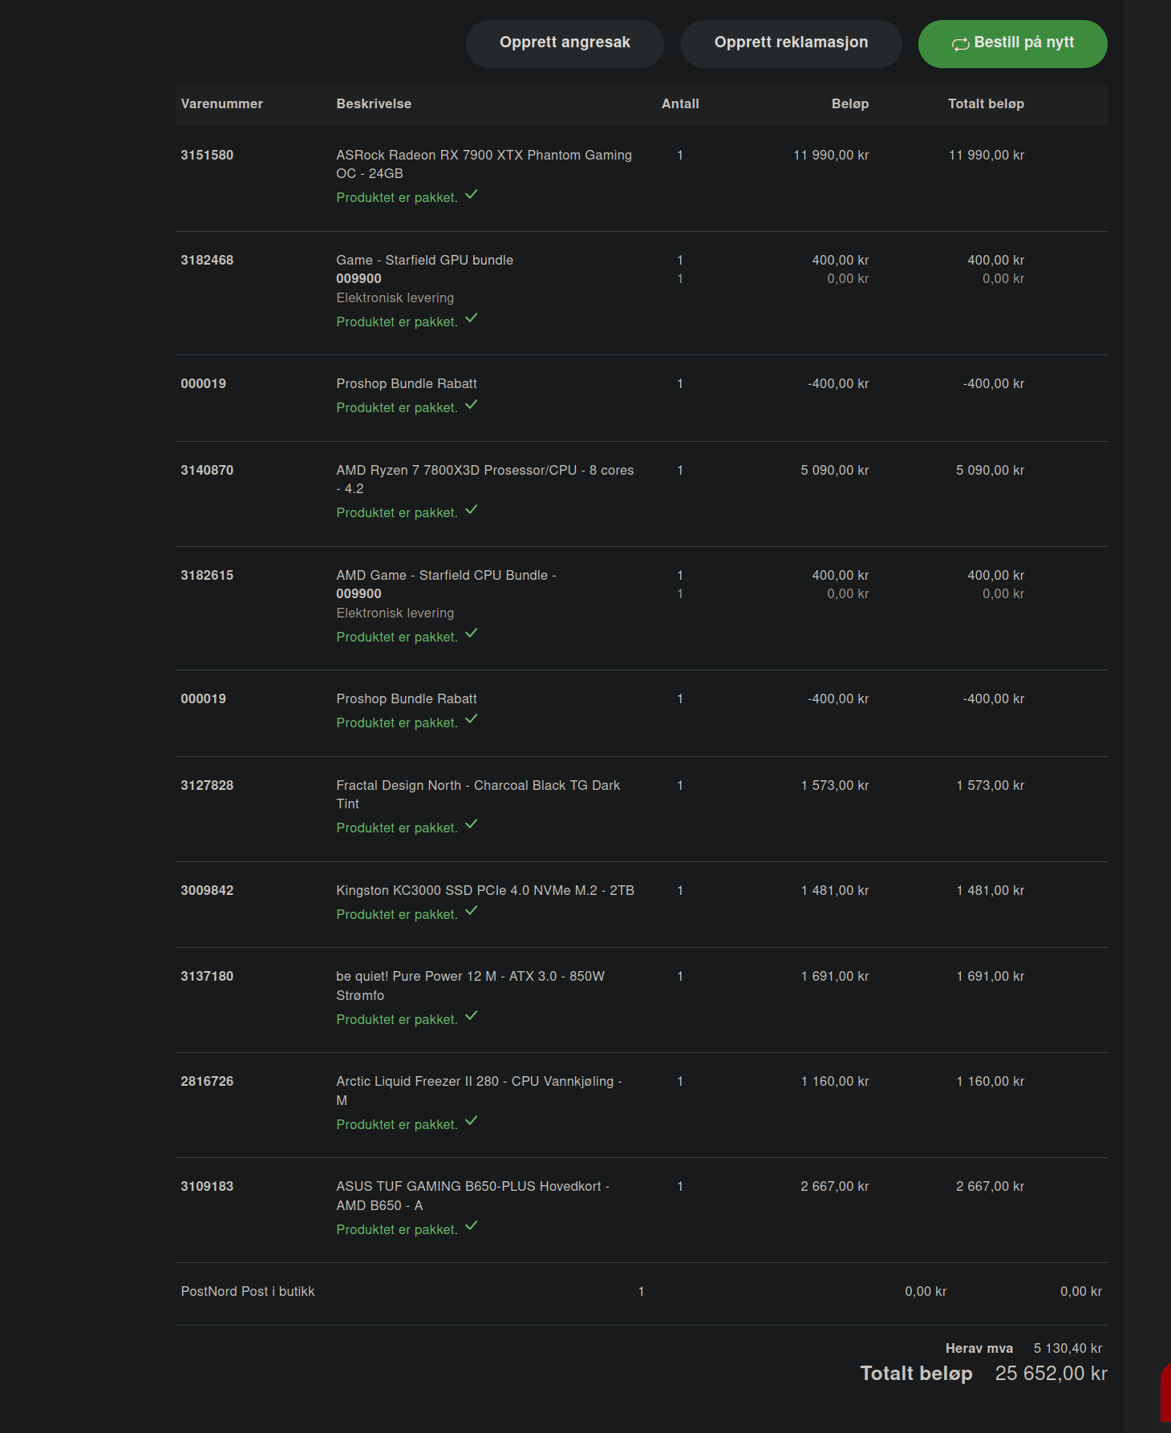
Task: Click the checkmark under ASUS TUF GAMING B650-PLUS
Action: (x=472, y=1226)
